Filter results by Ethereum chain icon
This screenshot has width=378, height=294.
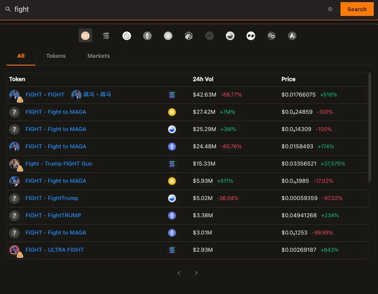(x=147, y=36)
